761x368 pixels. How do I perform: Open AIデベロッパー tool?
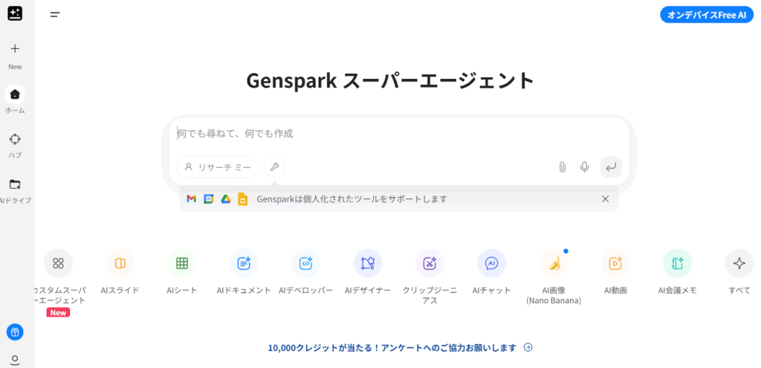point(305,263)
